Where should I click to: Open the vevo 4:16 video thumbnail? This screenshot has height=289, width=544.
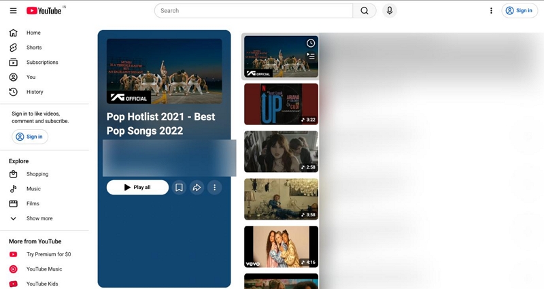281,247
